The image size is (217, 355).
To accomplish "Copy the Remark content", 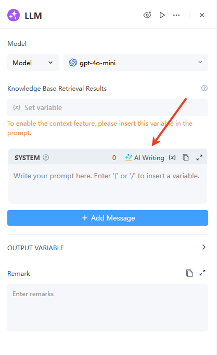I will [189, 273].
